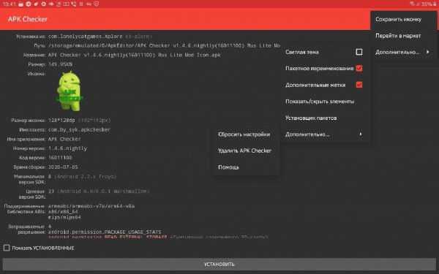Tap file size value 149.95KB

point(60,64)
